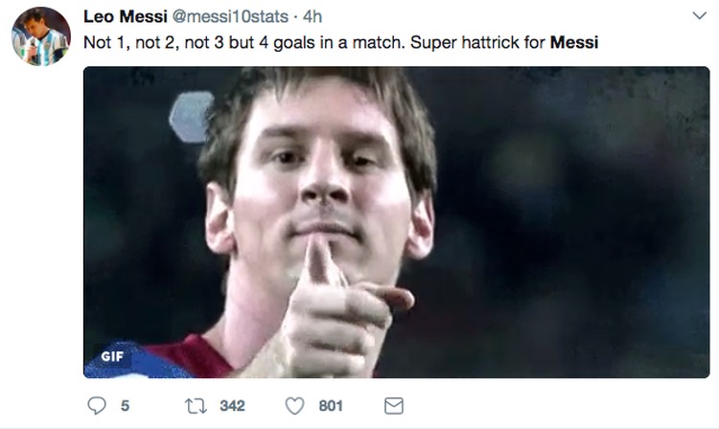The height and width of the screenshot is (429, 719).
Task: Click the GIF badge on the media
Action: [x=112, y=357]
